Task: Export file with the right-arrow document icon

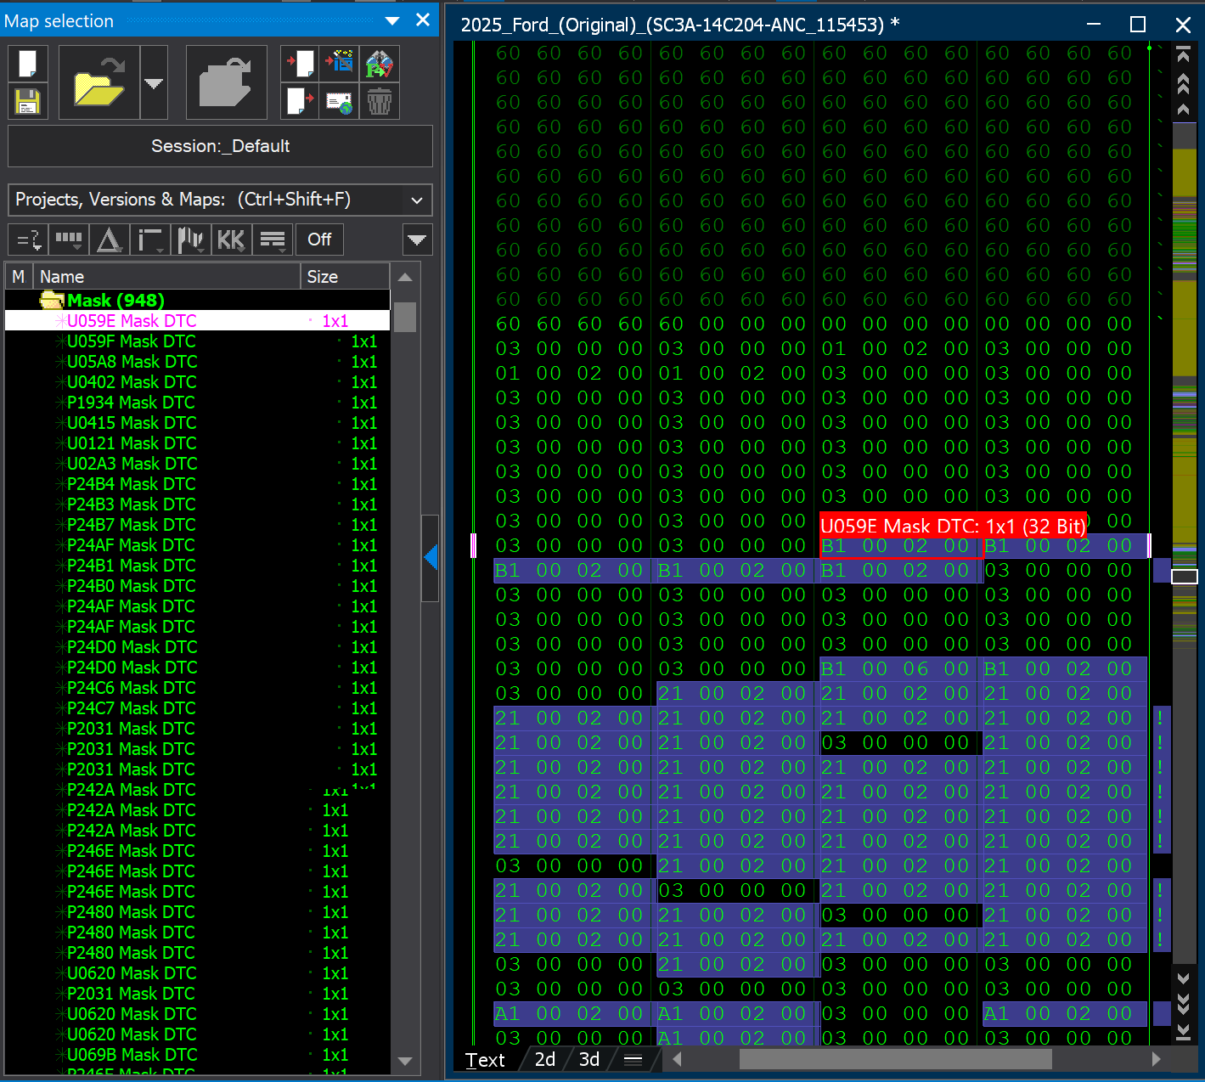Action: click(299, 101)
